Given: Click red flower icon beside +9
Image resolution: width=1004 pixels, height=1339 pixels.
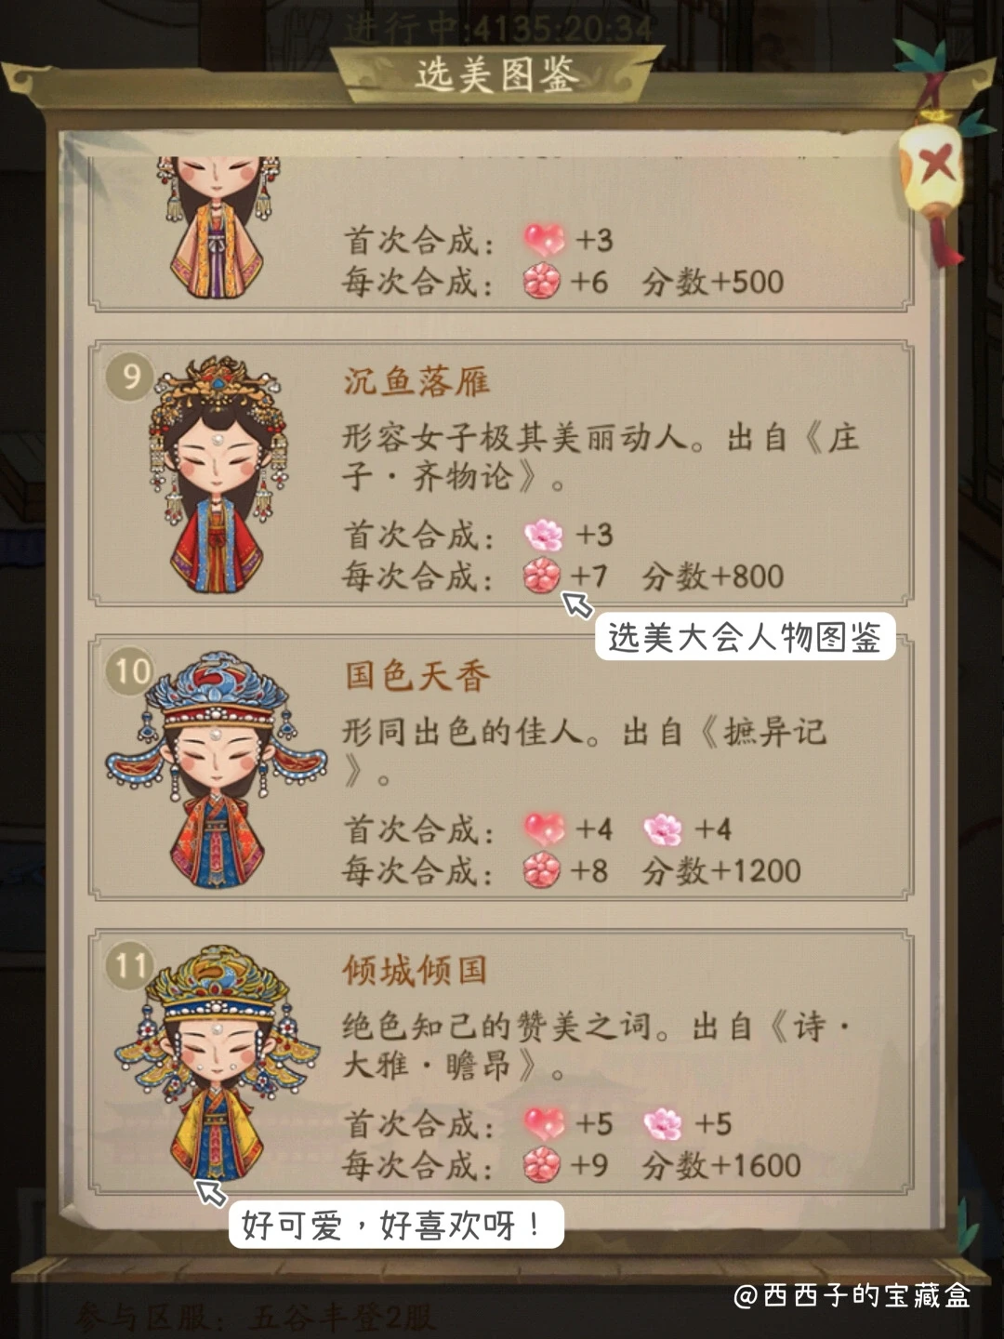Looking at the screenshot, I should (542, 1165).
